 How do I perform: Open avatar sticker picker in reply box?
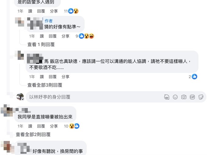(167, 97)
